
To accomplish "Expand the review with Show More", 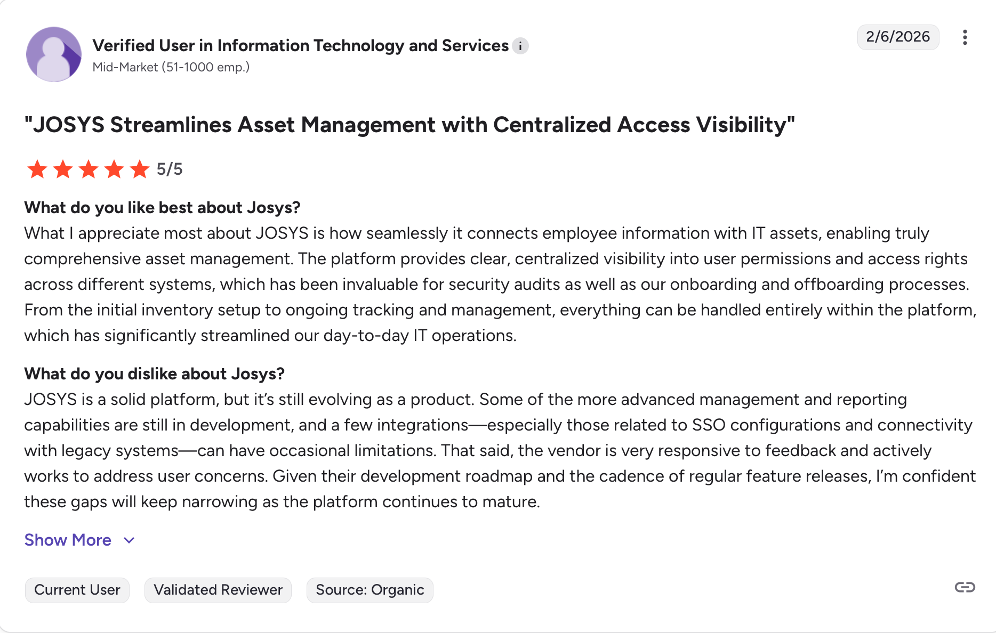I will coord(68,540).
